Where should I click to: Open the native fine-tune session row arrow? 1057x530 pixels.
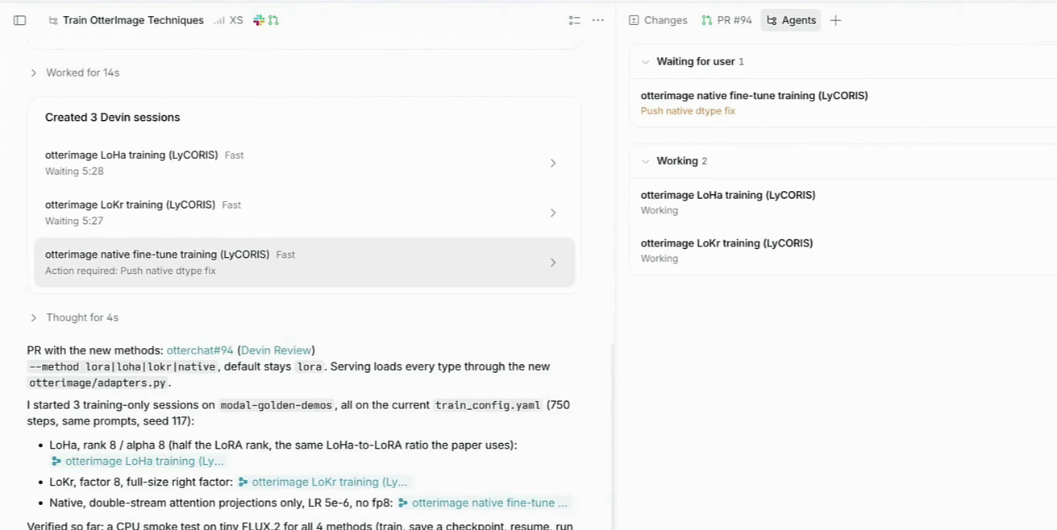(553, 263)
